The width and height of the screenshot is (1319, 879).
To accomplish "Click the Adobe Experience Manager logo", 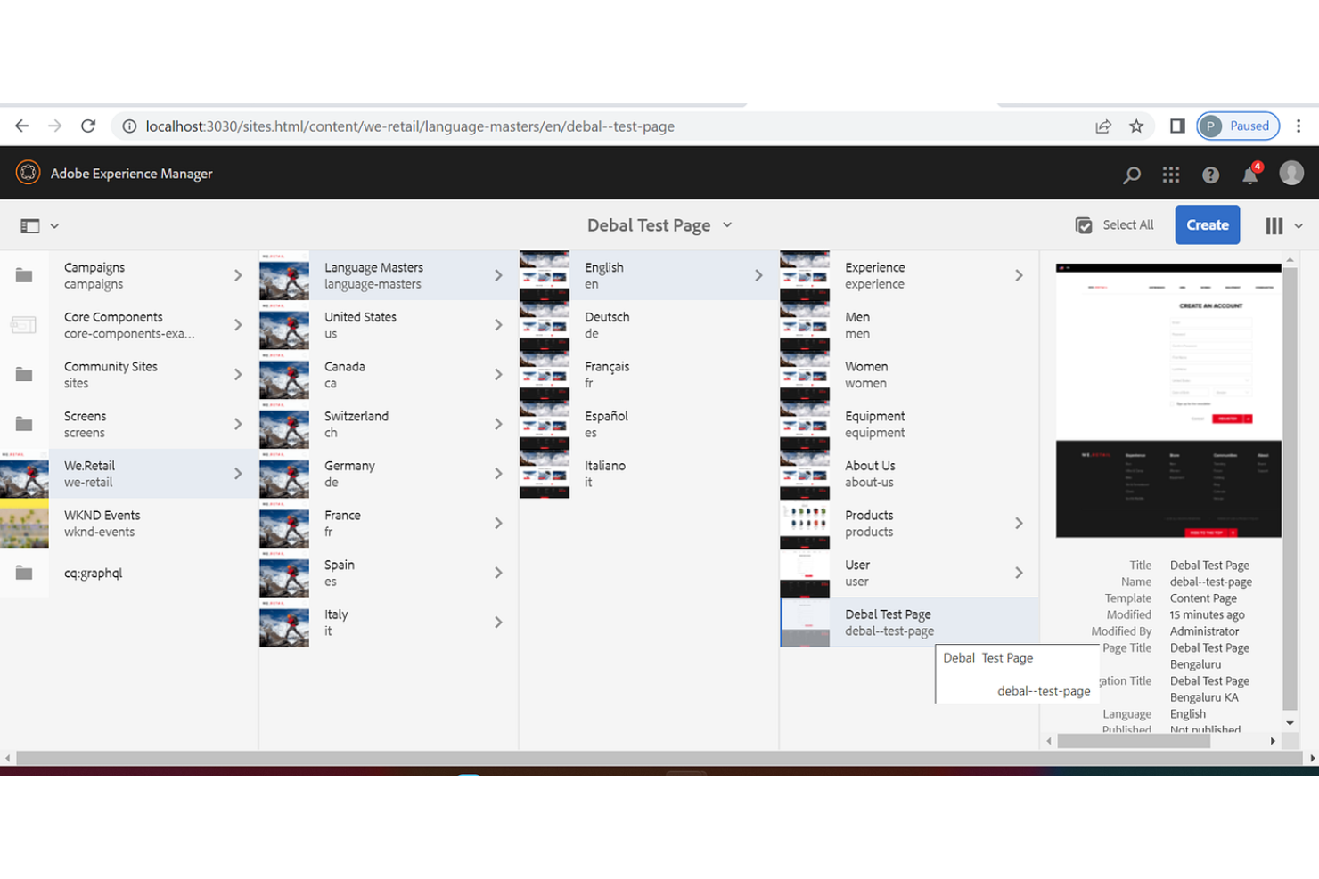I will tap(28, 172).
